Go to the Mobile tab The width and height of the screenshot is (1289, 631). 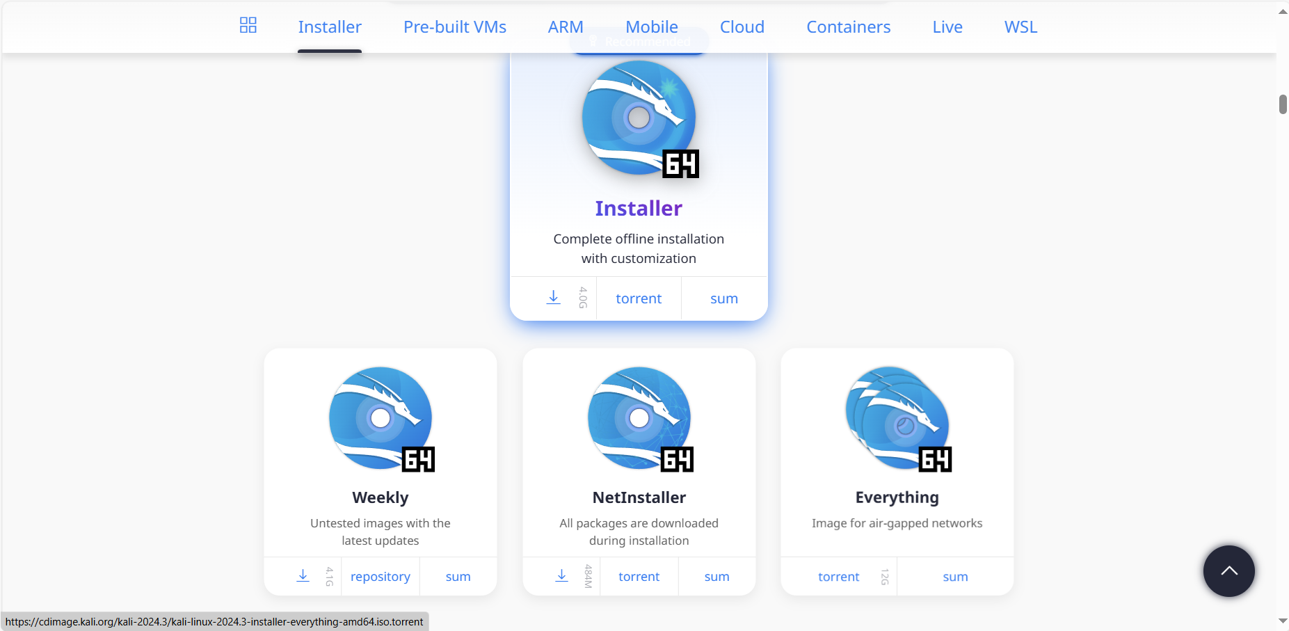(x=652, y=27)
